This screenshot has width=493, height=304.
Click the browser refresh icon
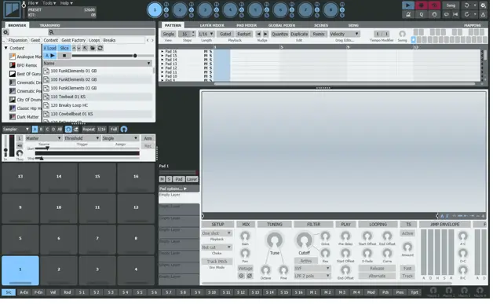click(x=100, y=48)
